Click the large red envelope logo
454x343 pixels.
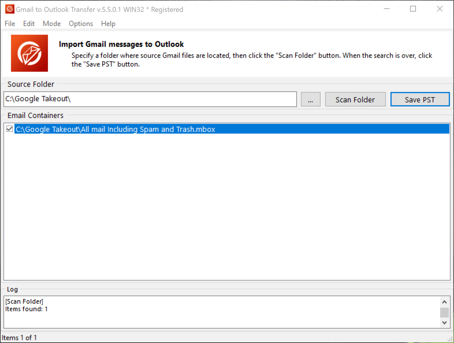point(29,53)
